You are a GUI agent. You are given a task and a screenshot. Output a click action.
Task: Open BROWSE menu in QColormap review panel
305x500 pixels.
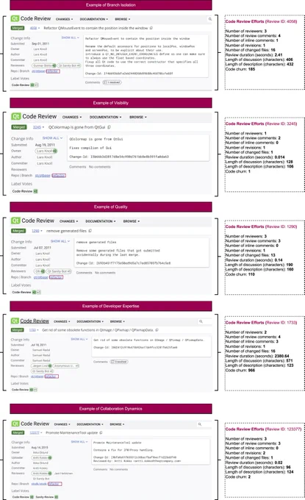click(x=138, y=117)
